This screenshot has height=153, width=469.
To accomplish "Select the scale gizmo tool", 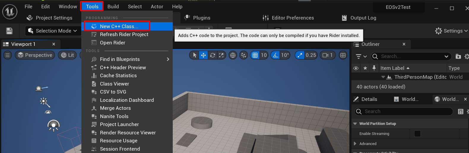I will [221, 55].
